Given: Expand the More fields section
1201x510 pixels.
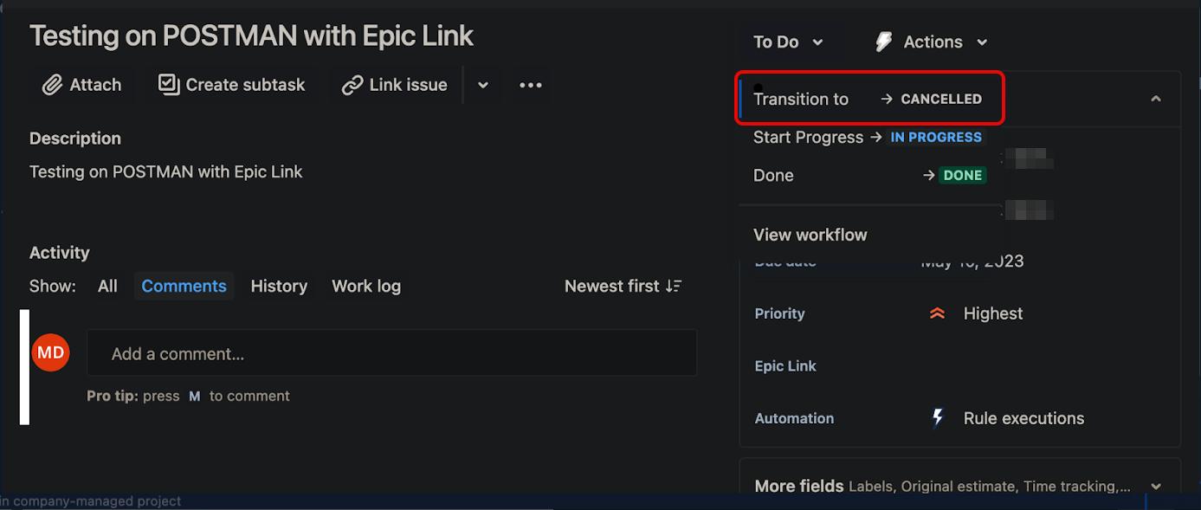Looking at the screenshot, I should coord(959,486).
